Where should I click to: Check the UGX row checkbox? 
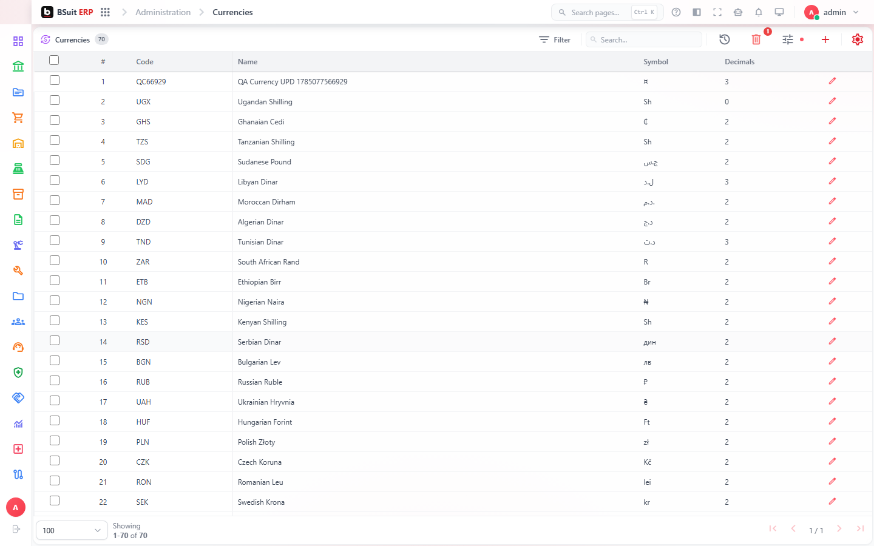tap(55, 100)
